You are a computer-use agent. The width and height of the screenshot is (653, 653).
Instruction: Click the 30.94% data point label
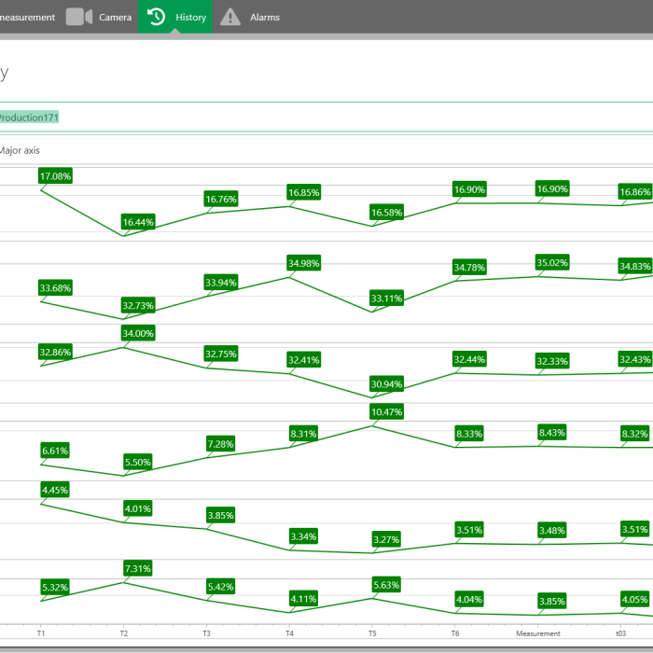[386, 383]
